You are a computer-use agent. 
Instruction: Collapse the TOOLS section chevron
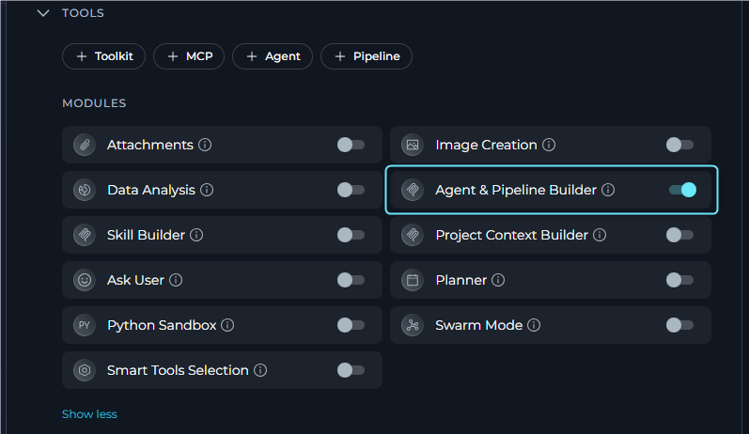[43, 13]
